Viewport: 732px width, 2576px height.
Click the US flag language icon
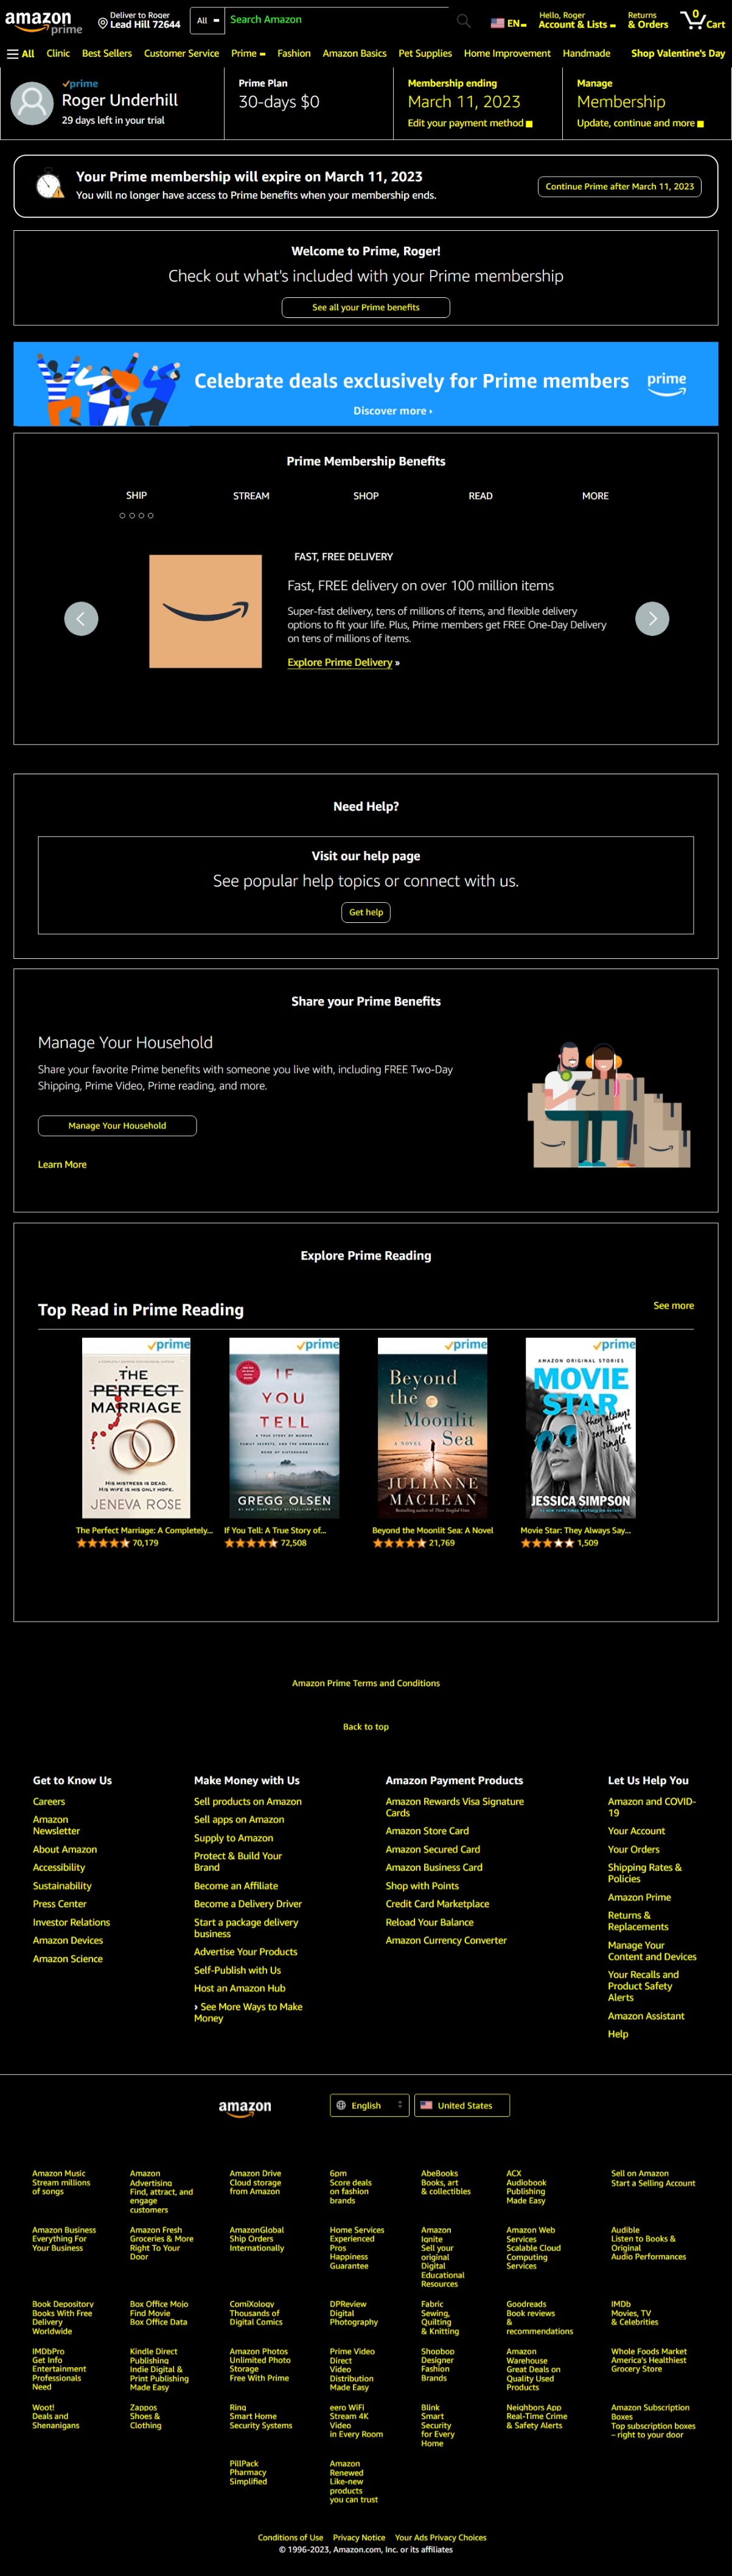[x=497, y=23]
